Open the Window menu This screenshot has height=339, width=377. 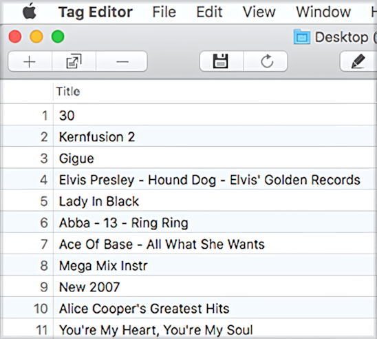tap(323, 12)
